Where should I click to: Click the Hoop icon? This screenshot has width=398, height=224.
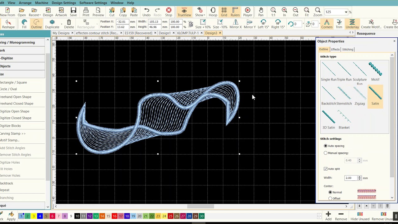(x=213, y=12)
